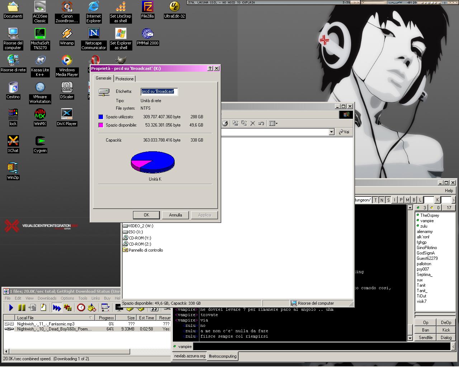Click the yellow telephone dial-up icon in GetRight
459x367 pixels.
[92, 308]
